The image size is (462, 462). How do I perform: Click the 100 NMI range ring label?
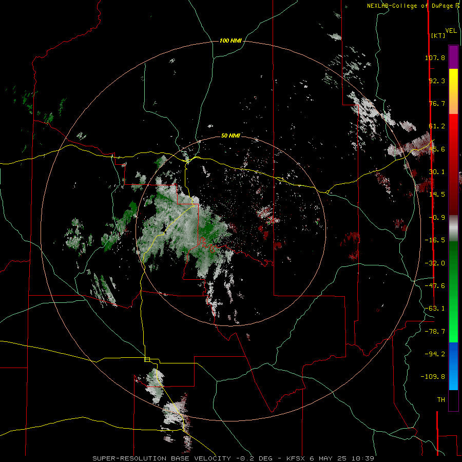coord(230,41)
